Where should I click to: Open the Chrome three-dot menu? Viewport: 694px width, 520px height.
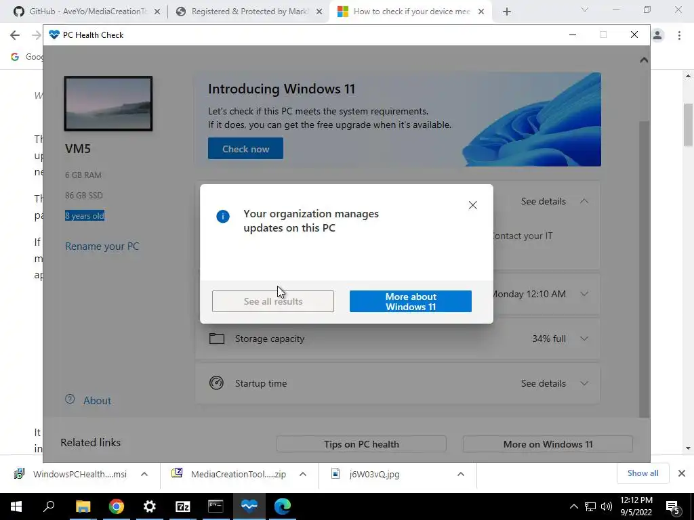click(679, 35)
